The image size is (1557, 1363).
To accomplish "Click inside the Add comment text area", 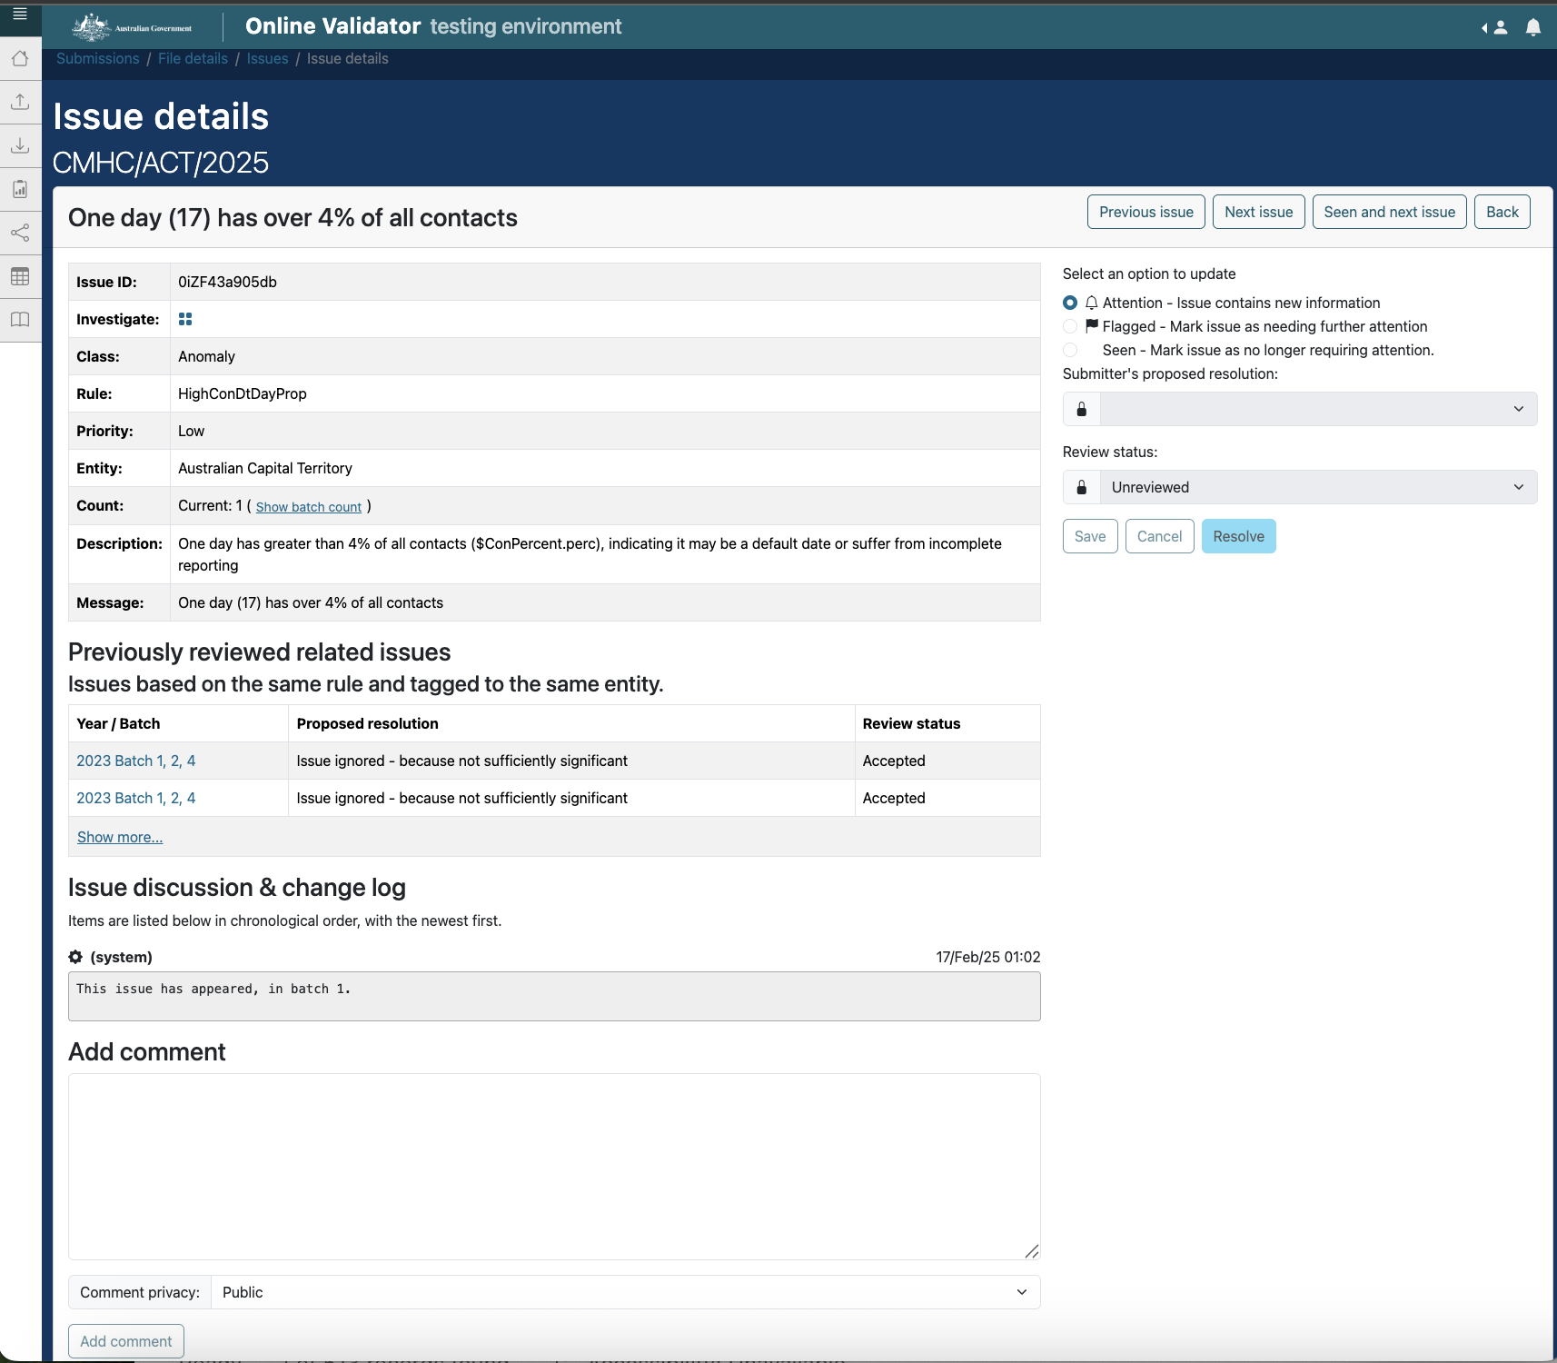I will click(554, 1166).
